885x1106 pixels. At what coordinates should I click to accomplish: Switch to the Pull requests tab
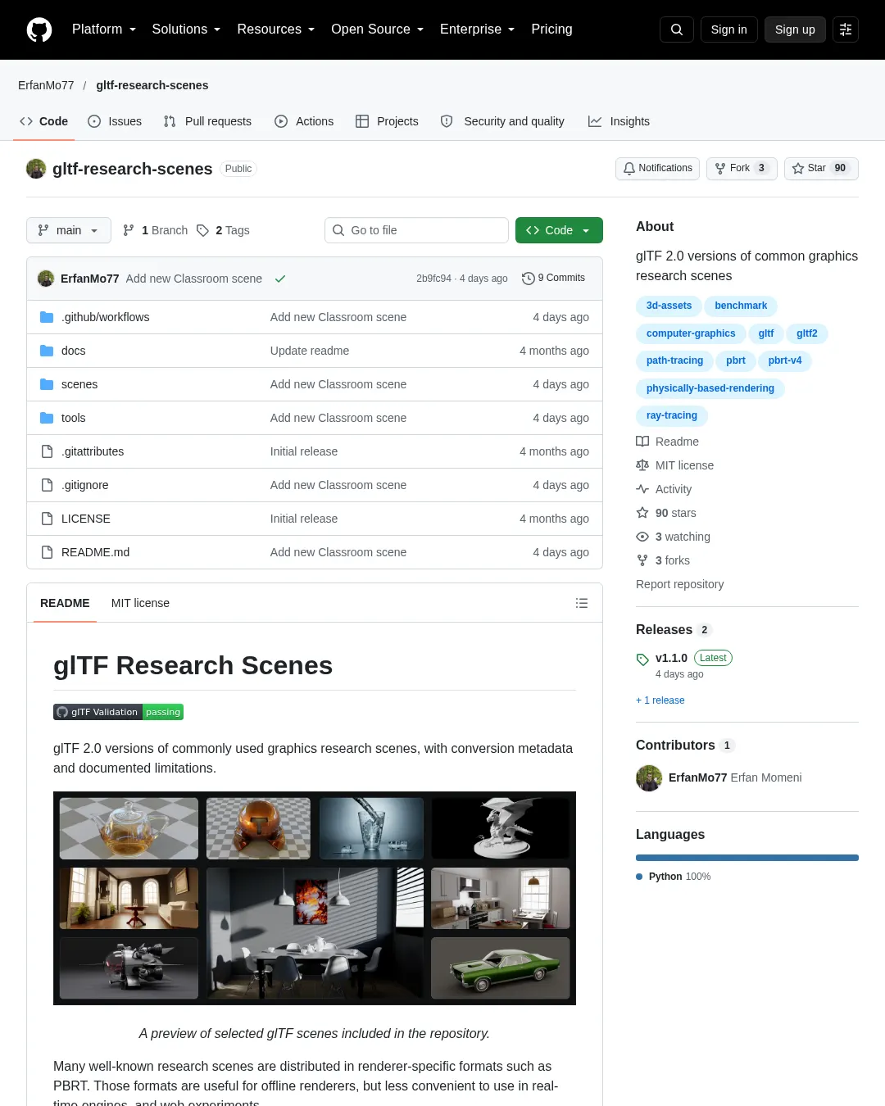click(x=207, y=121)
